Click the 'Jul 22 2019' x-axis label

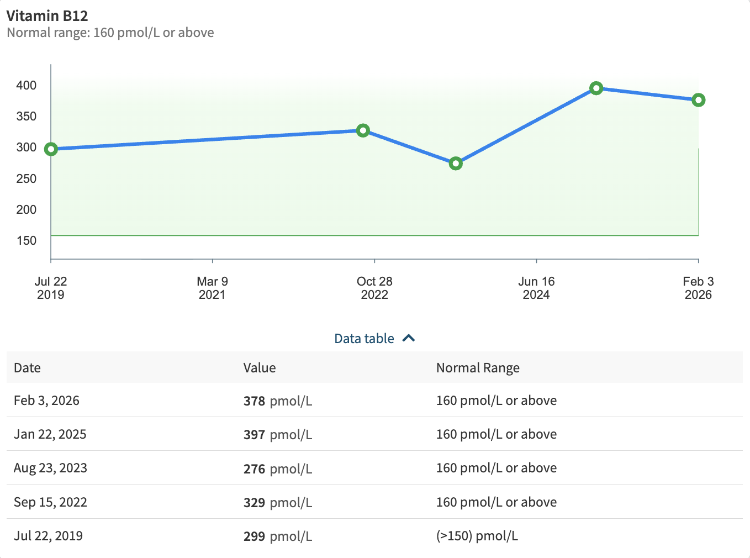coord(51,288)
